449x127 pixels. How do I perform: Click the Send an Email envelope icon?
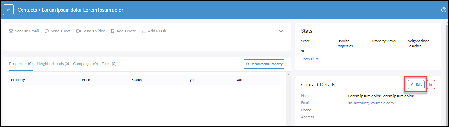[11, 31]
